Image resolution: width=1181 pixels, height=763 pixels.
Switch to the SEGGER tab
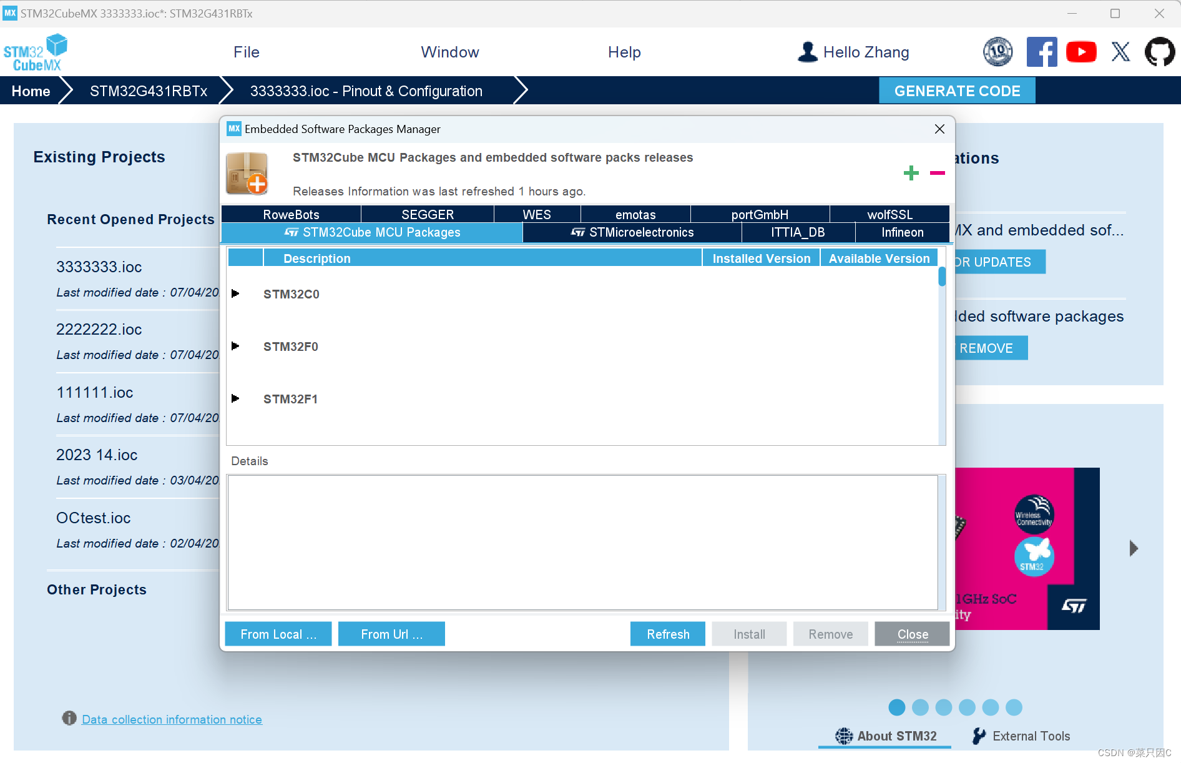428,214
